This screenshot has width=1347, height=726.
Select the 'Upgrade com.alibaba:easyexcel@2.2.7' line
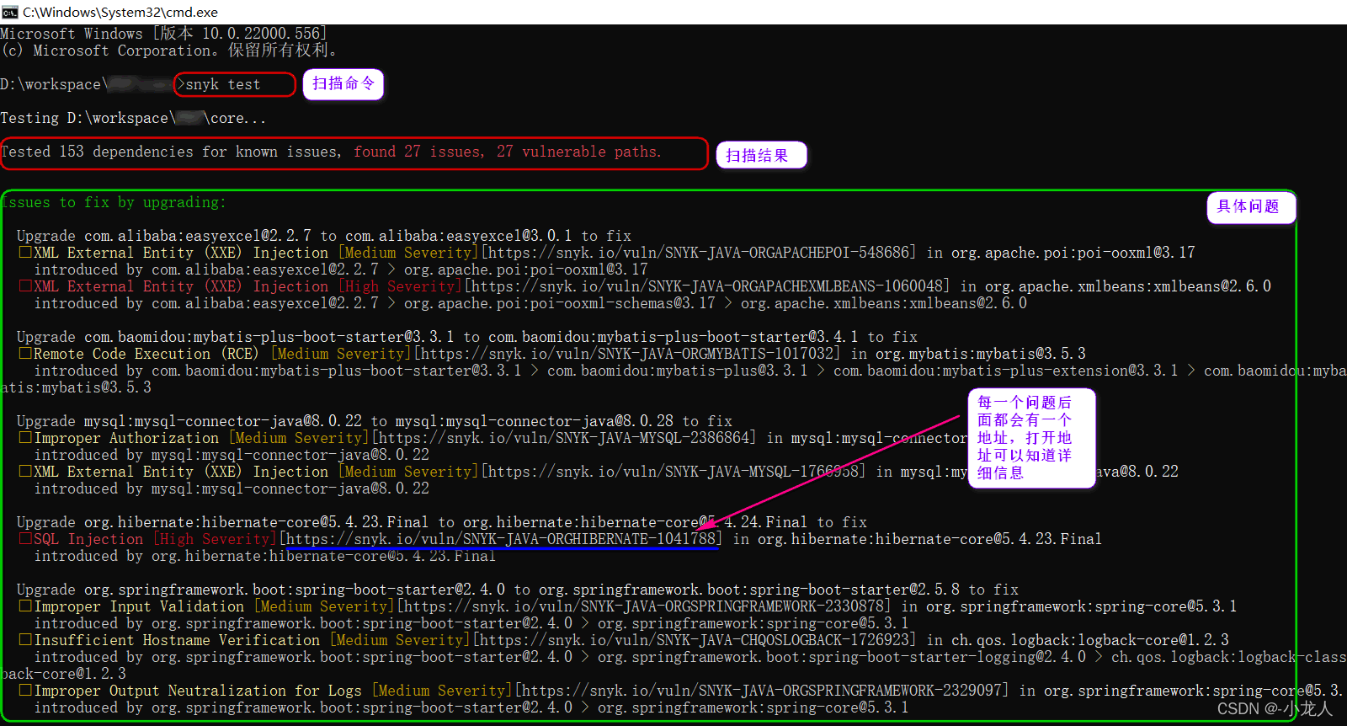pos(324,236)
